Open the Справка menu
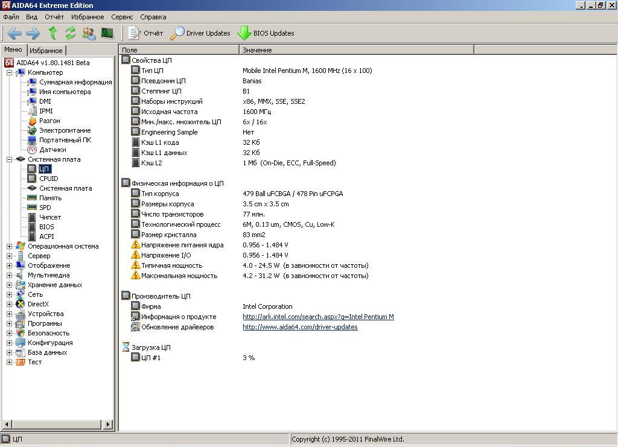The image size is (618, 447). (x=153, y=17)
